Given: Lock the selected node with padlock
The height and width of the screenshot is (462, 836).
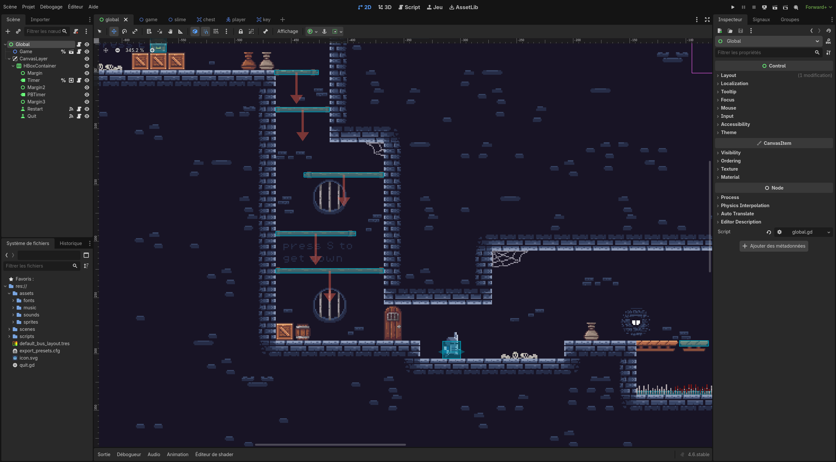Looking at the screenshot, I should [x=240, y=31].
